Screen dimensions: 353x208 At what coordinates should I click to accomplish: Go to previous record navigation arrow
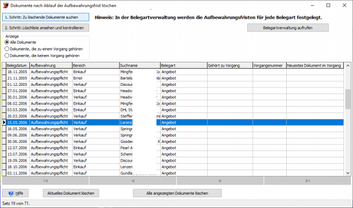133,181
